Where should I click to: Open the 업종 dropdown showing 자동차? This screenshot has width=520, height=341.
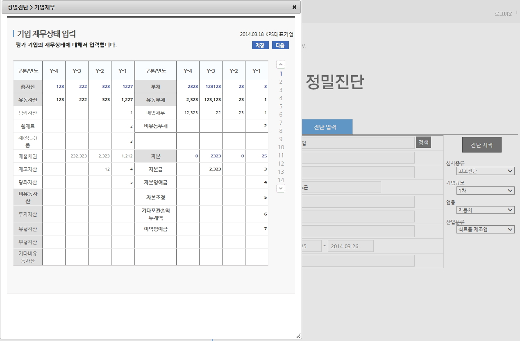point(485,210)
